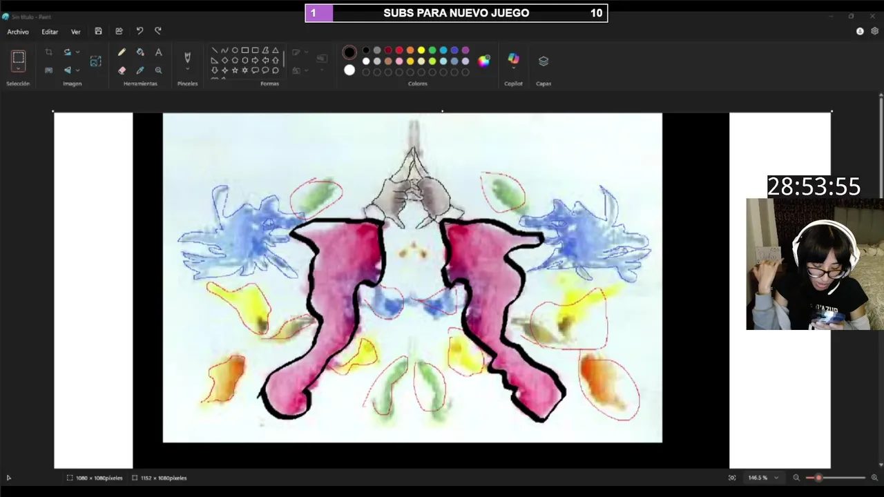Click the Rotate image icon
884x497 pixels.
(x=67, y=52)
